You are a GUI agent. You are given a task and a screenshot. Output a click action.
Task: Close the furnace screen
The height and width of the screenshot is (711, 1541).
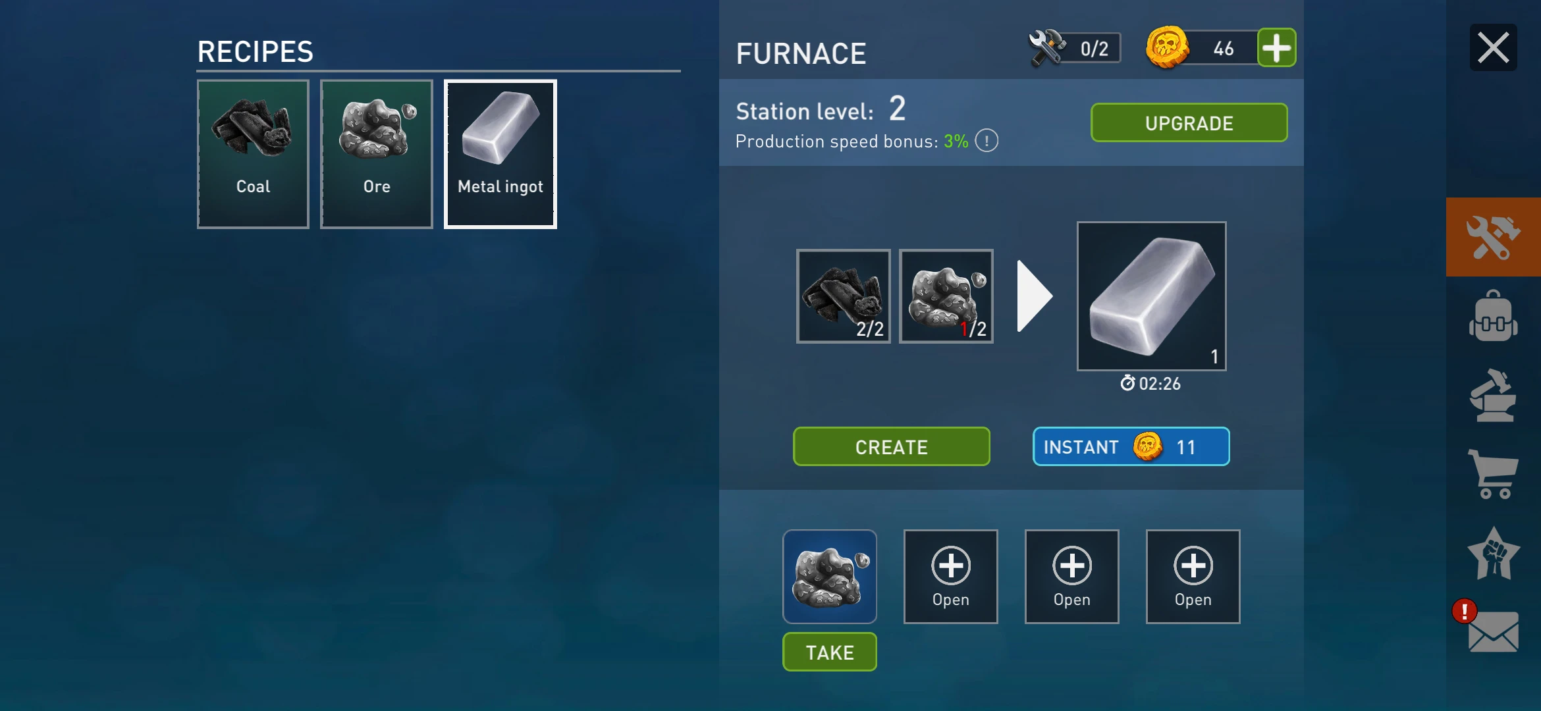click(1493, 47)
